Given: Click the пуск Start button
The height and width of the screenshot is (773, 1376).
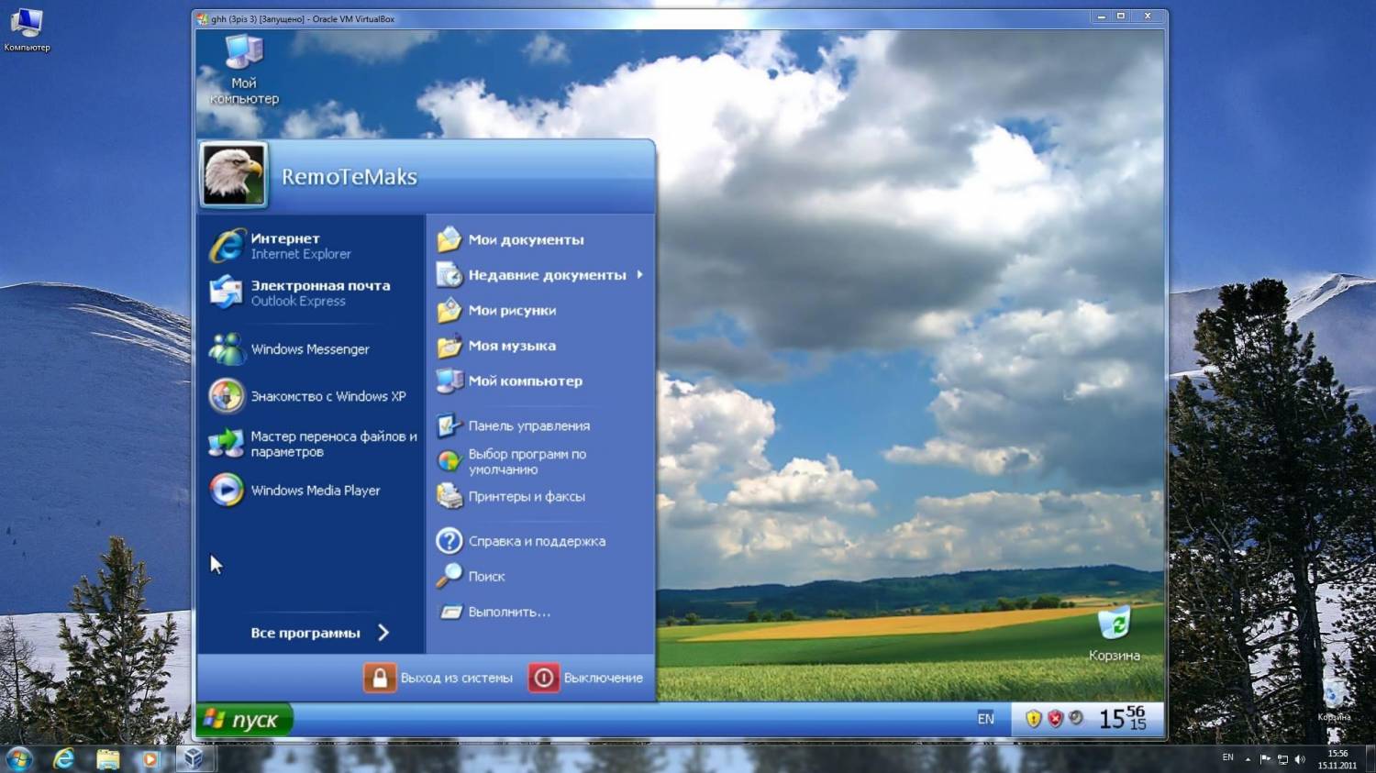Looking at the screenshot, I should pos(244,720).
